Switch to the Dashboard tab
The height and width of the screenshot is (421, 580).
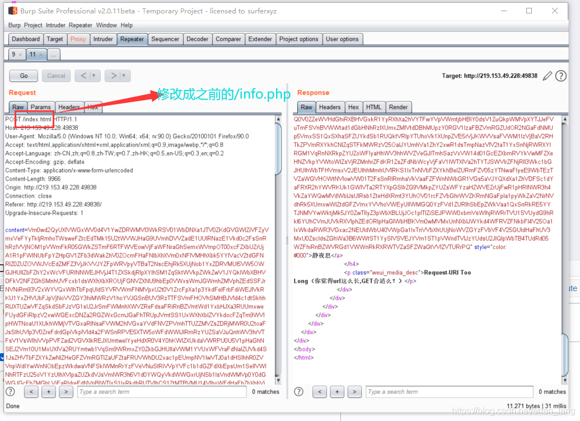point(26,39)
